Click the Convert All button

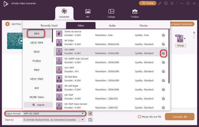pos(180,117)
